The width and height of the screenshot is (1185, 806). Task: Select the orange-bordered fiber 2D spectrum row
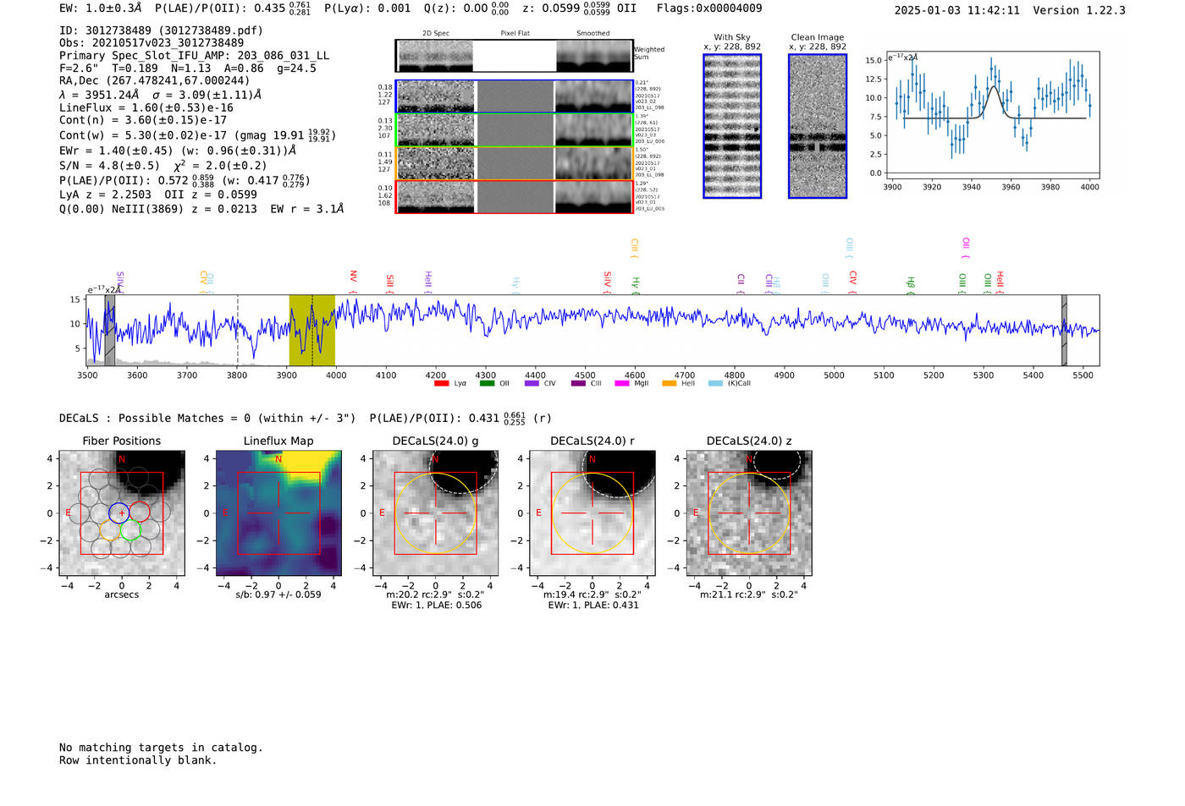point(515,163)
